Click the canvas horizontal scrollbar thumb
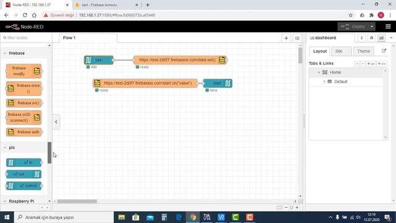 [x=77, y=201]
